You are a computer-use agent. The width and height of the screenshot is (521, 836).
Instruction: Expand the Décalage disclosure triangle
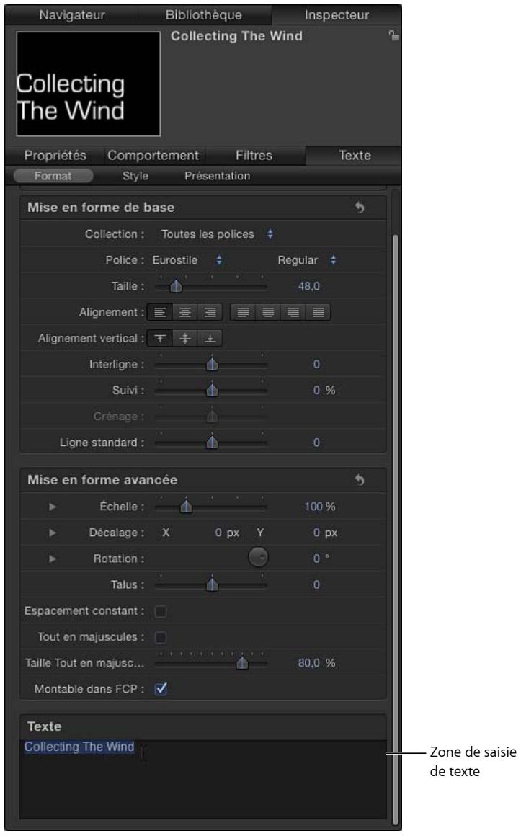(x=53, y=533)
